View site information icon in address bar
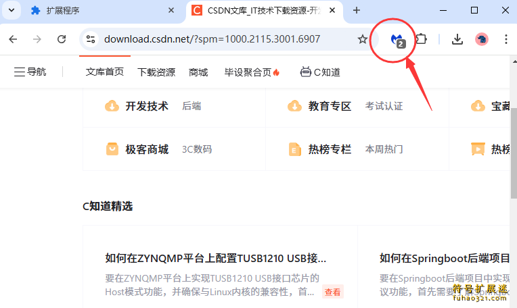Image resolution: width=517 pixels, height=308 pixels. (91, 39)
